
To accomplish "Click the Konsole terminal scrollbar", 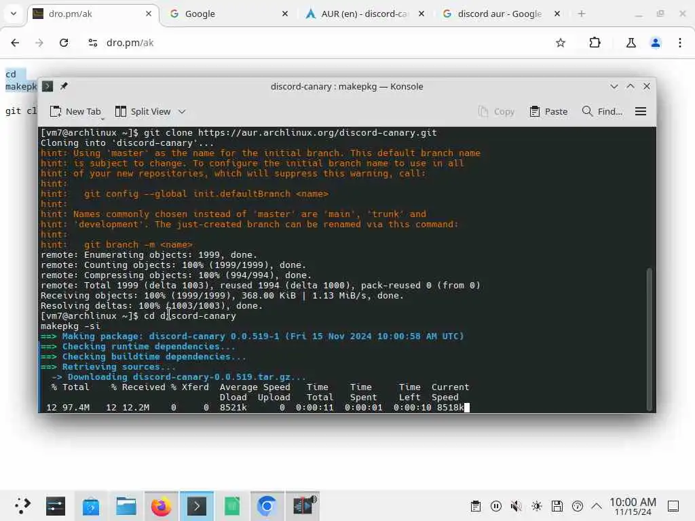I will pyautogui.click(x=650, y=339).
